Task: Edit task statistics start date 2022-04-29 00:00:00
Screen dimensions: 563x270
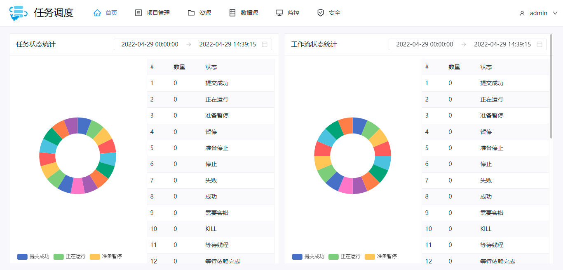Action: click(x=150, y=44)
